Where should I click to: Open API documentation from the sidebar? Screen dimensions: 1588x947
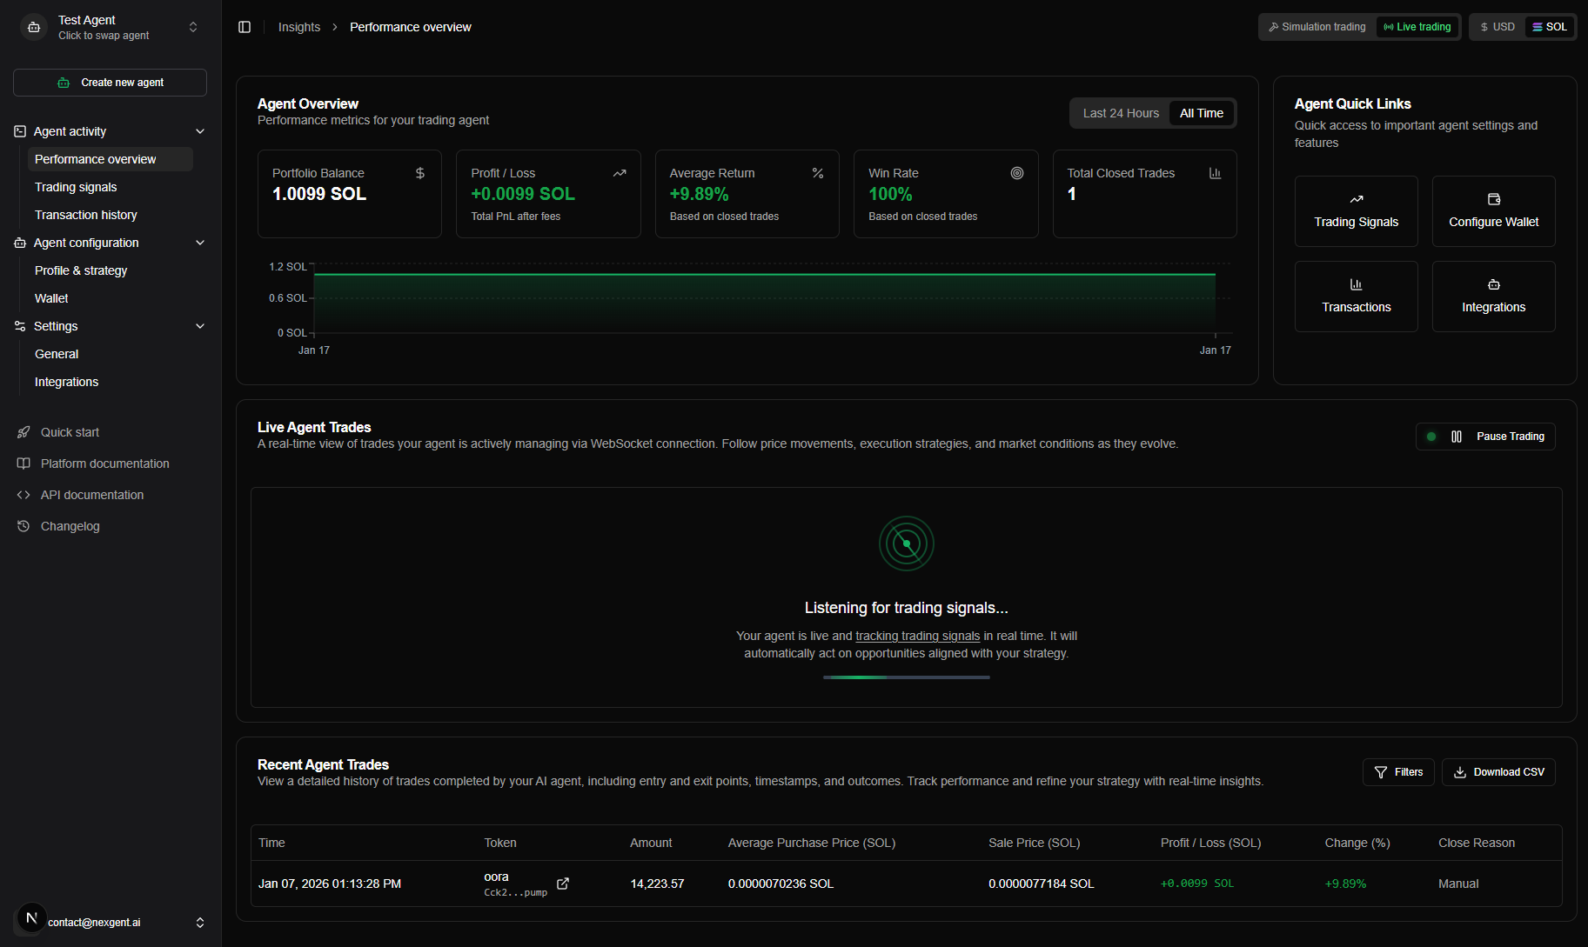[x=91, y=494]
